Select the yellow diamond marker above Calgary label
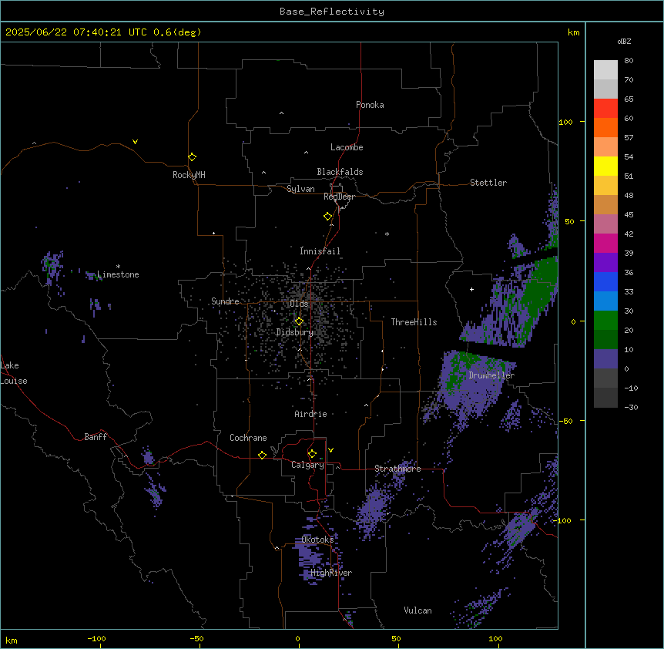This screenshot has height=649, width=664. pos(312,454)
